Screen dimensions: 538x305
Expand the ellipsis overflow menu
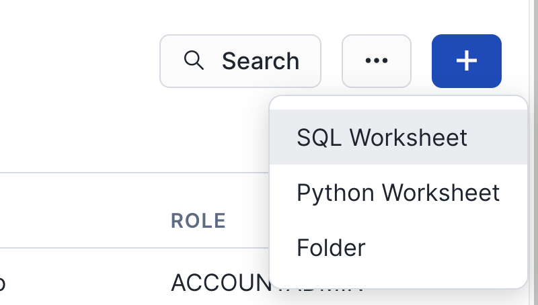[x=376, y=60]
